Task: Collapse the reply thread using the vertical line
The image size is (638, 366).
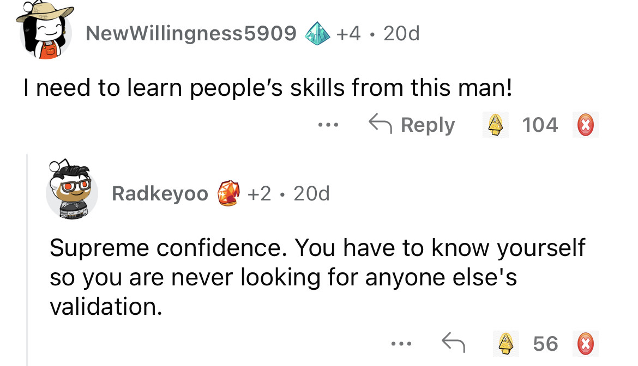Action: 27,261
